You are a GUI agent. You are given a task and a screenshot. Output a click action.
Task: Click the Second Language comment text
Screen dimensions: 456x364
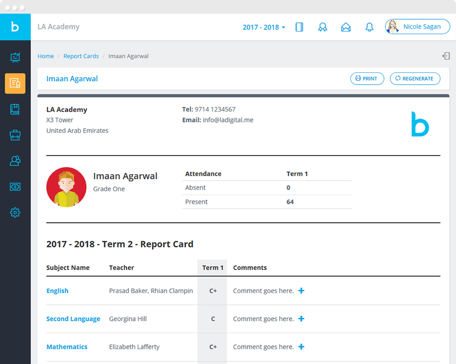click(264, 318)
